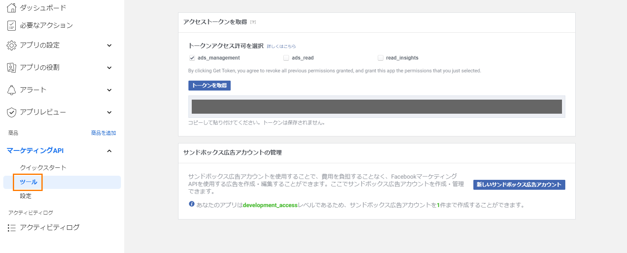Expand the アラート section chevron
The width and height of the screenshot is (627, 253).
coord(109,90)
